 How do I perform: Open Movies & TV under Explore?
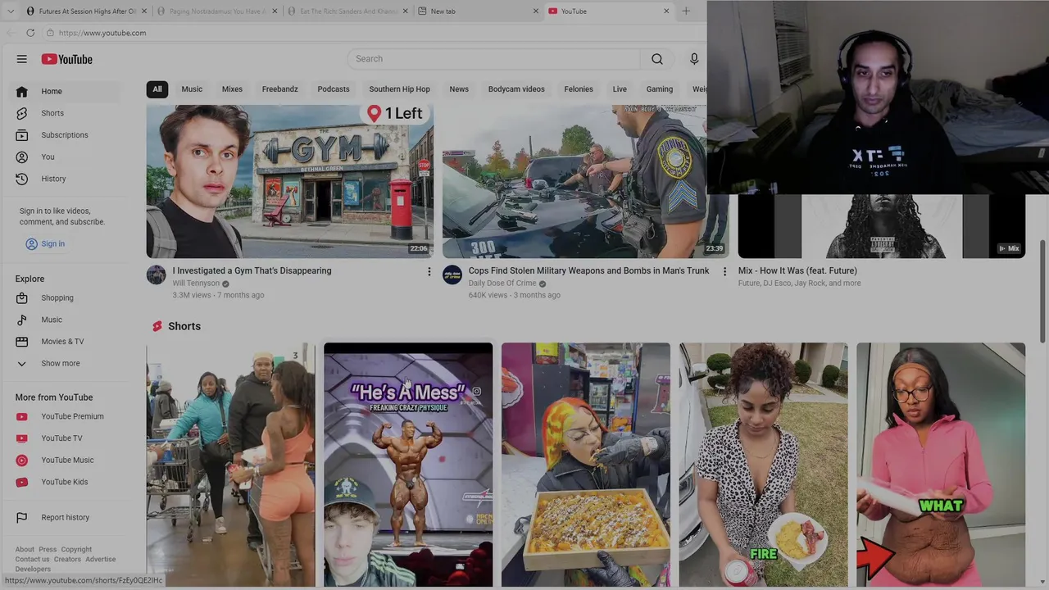pos(66,342)
